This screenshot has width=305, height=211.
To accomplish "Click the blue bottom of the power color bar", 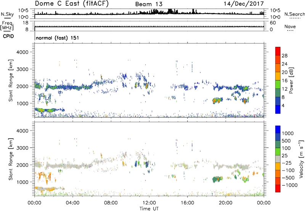I will coord(278,109).
